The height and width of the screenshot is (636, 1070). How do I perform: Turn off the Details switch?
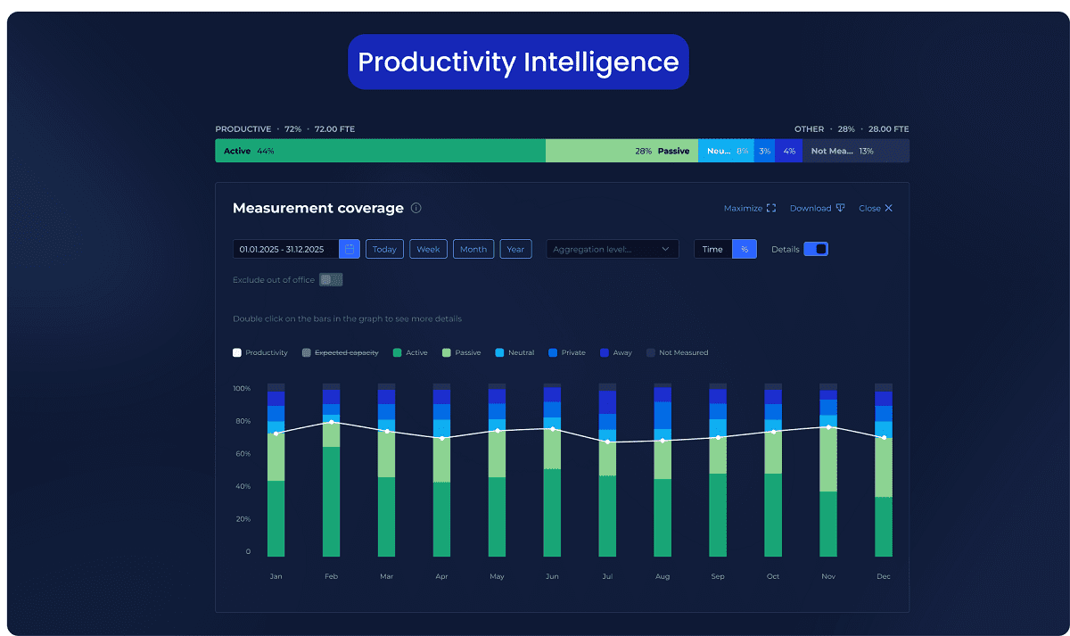pyautogui.click(x=815, y=250)
